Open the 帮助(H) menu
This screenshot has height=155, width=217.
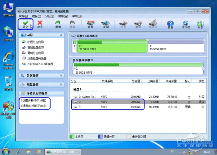[77, 16]
